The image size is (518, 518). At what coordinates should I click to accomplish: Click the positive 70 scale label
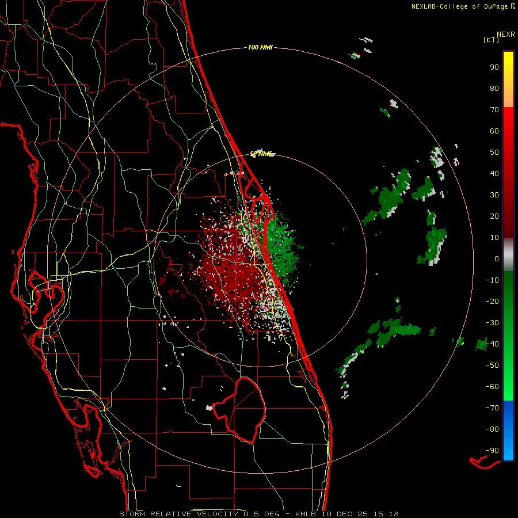494,110
